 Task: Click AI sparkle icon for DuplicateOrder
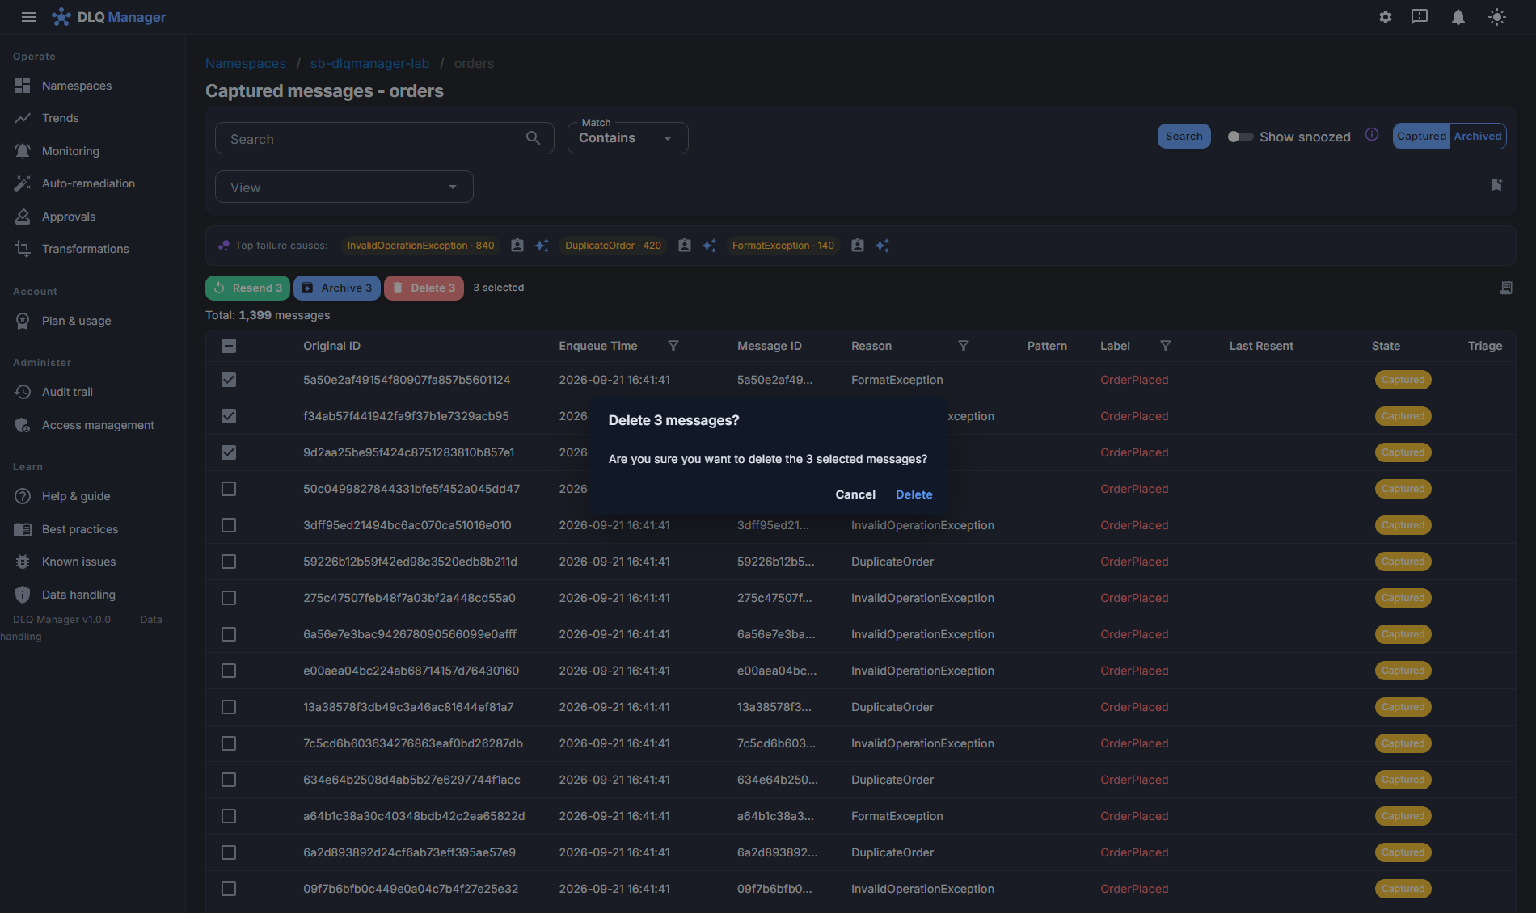[x=709, y=246]
